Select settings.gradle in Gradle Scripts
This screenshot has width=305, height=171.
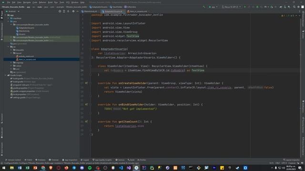tap(19, 97)
